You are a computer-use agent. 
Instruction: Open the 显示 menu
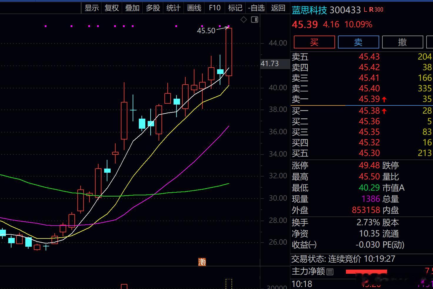[x=92, y=8]
